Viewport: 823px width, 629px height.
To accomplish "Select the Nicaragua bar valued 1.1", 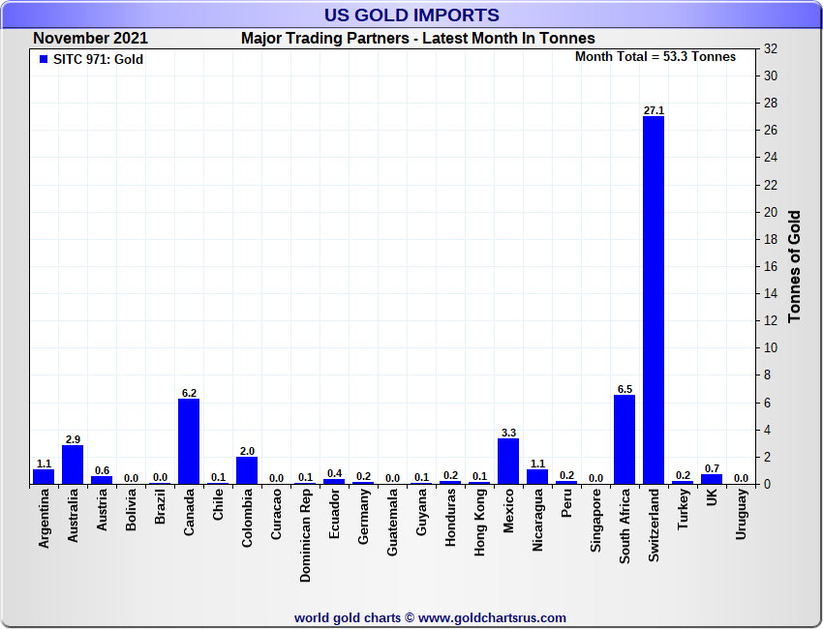I will pos(537,476).
